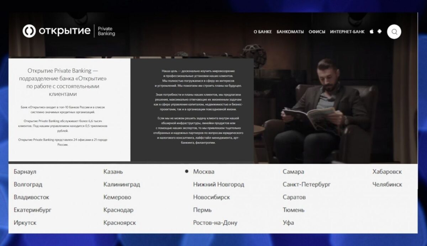The image size is (427, 246).
Task: Select Ростов-на-Дону city
Action: click(215, 223)
